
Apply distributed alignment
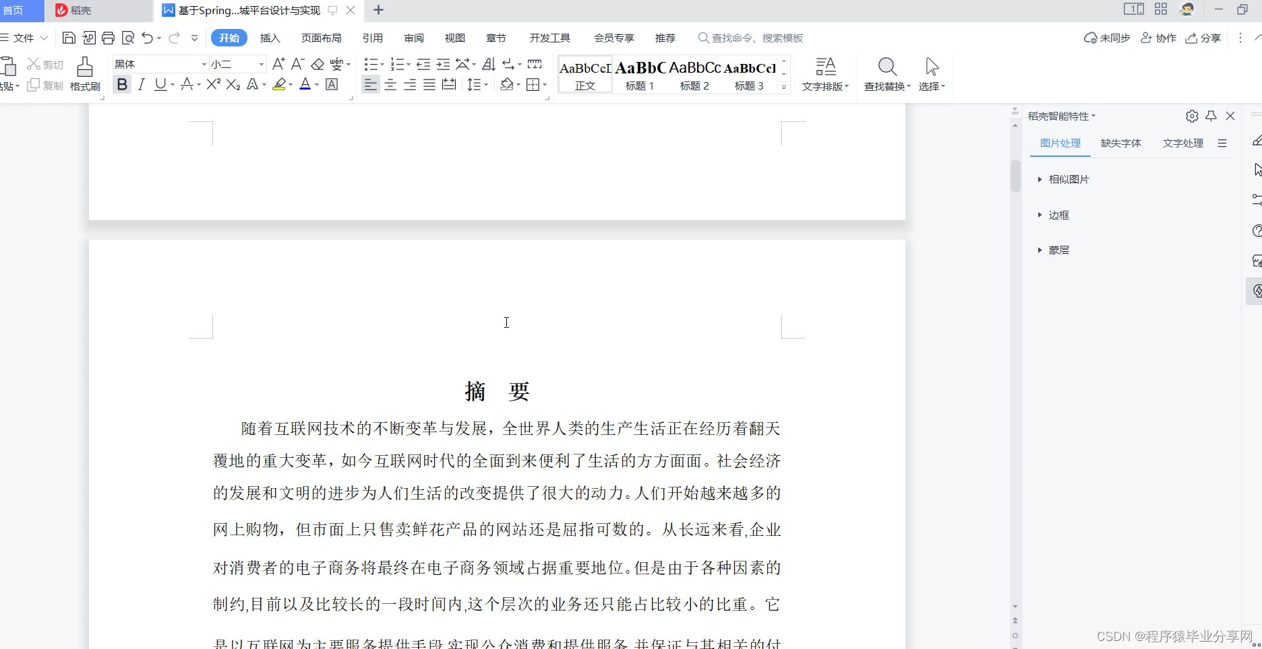449,84
